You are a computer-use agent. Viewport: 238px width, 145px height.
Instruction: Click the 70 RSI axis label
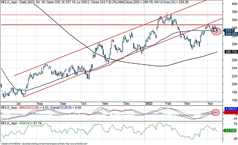[x=235, y=124]
